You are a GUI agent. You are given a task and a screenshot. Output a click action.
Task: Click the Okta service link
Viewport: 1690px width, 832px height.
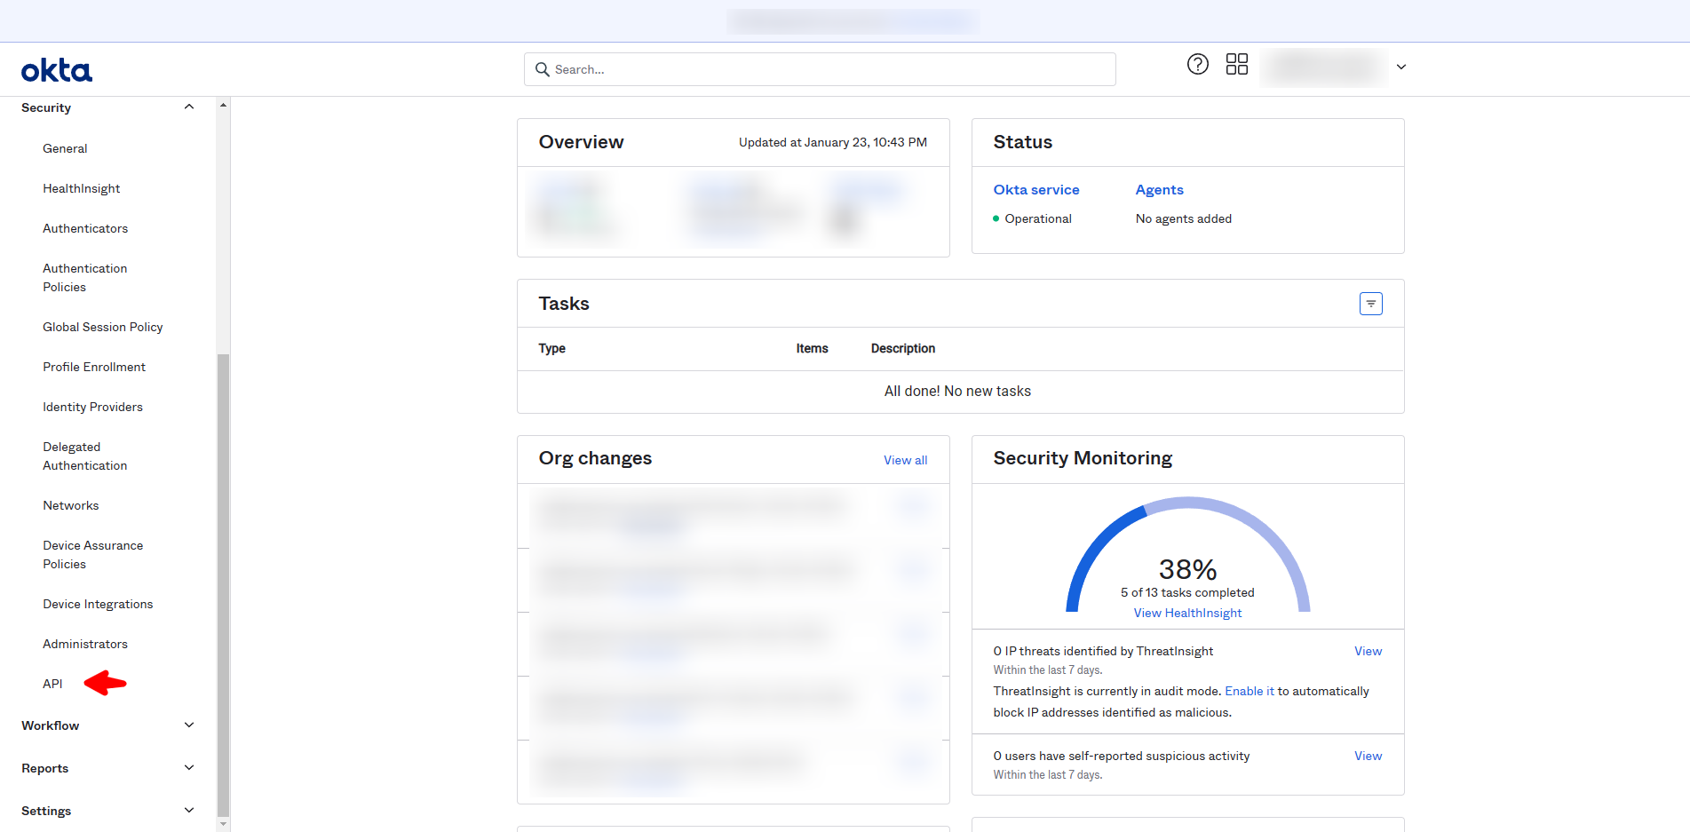click(1036, 190)
